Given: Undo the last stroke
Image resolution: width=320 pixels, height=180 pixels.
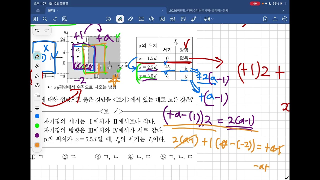Looking at the screenshot, I should 37,30.
